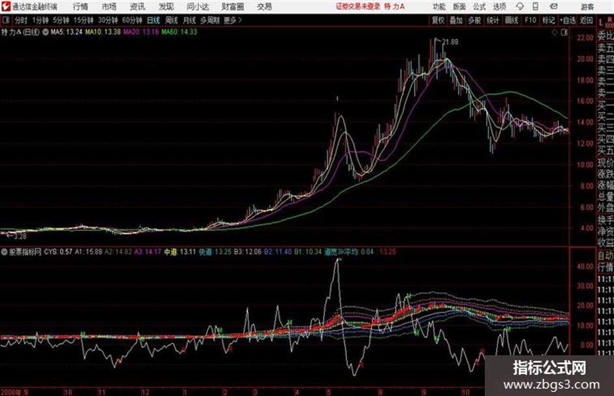Open the 行情 menu
This screenshot has width=614, height=396.
81,7
